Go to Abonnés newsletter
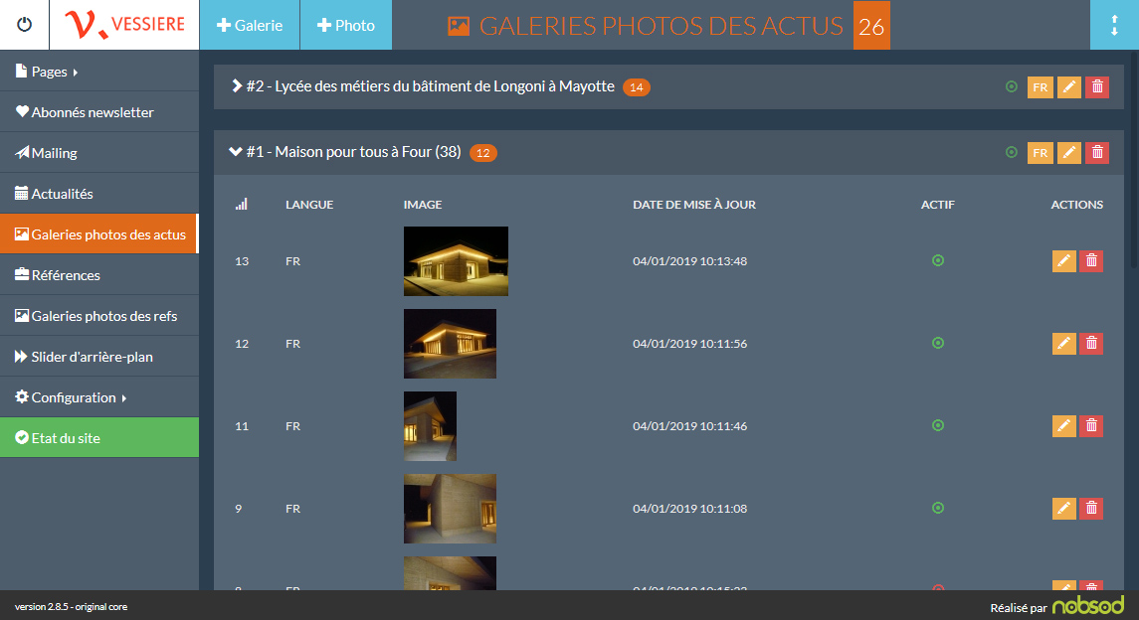This screenshot has height=620, width=1139. tap(98, 111)
